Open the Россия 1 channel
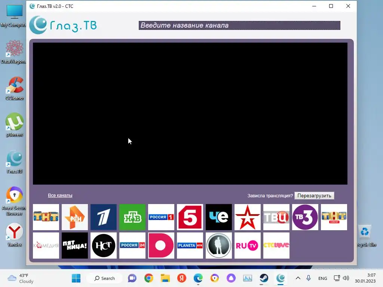Viewport: 383px width, 287px height. pyautogui.click(x=161, y=217)
